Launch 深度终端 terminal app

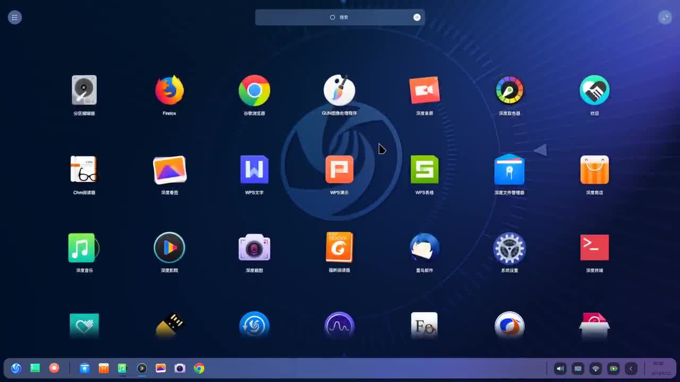click(594, 247)
